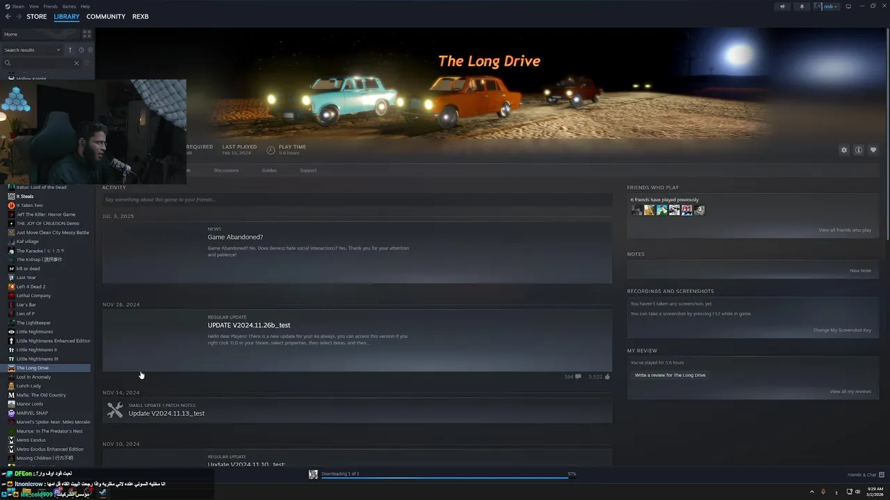
Task: Open announcements megaphone icon
Action: click(x=782, y=6)
